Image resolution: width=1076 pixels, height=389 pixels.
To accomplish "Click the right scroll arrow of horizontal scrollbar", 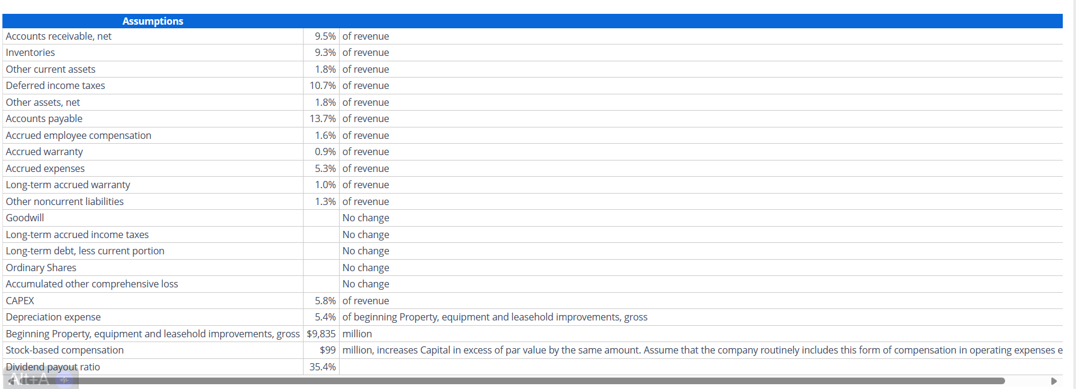I will click(1053, 381).
